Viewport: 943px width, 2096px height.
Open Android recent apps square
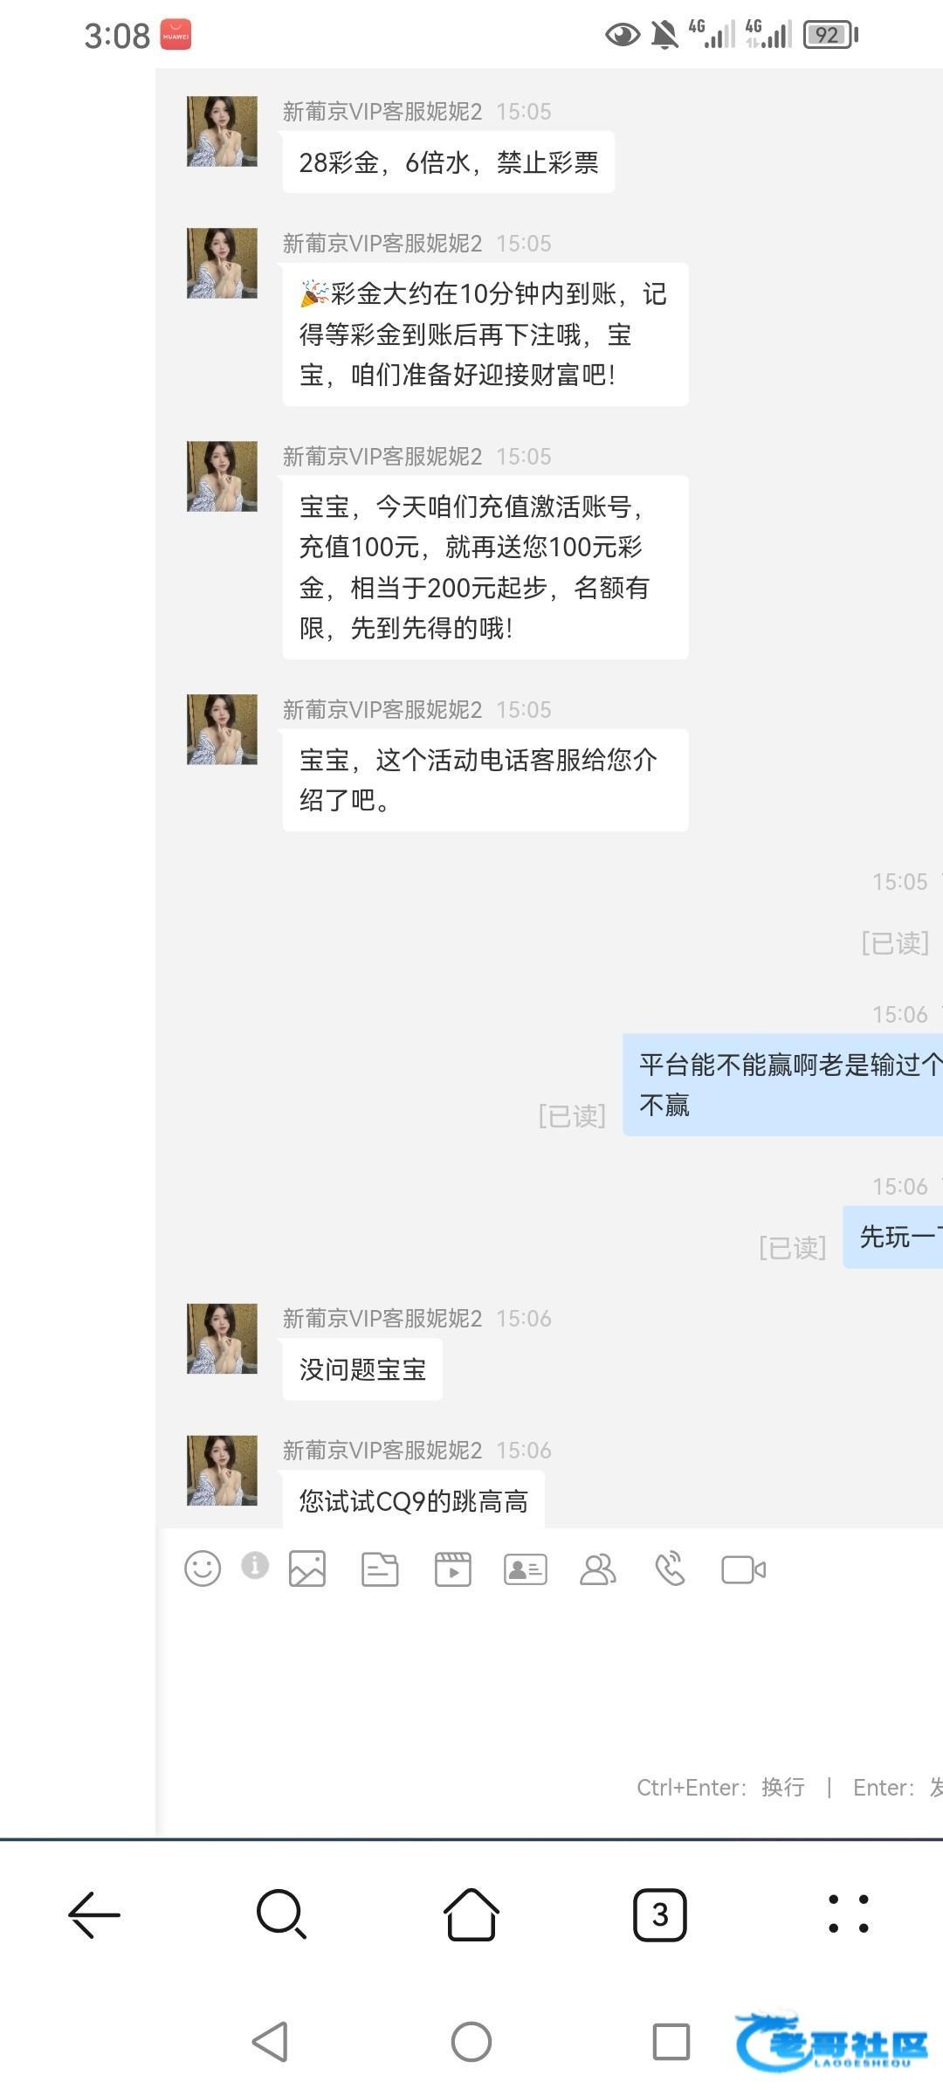point(671,2042)
